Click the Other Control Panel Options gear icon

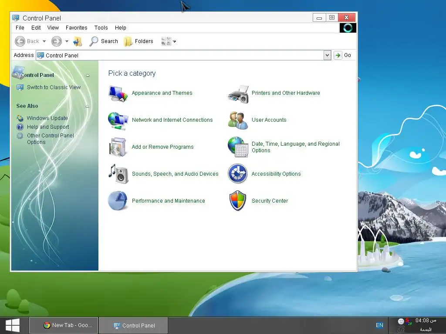coord(20,136)
